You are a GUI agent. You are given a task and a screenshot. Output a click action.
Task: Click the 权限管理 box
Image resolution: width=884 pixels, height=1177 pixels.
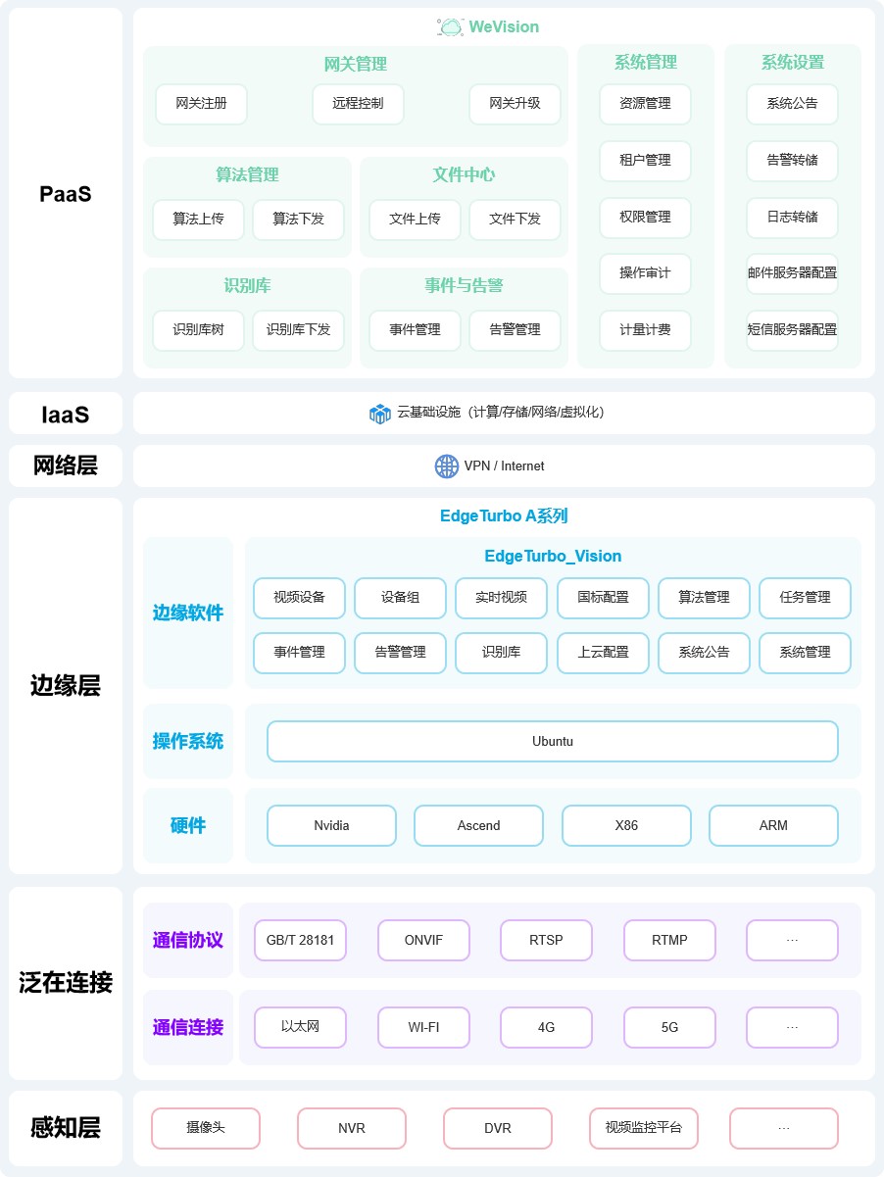645,218
